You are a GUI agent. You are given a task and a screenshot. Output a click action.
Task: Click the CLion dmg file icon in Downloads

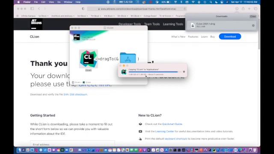[193, 25]
